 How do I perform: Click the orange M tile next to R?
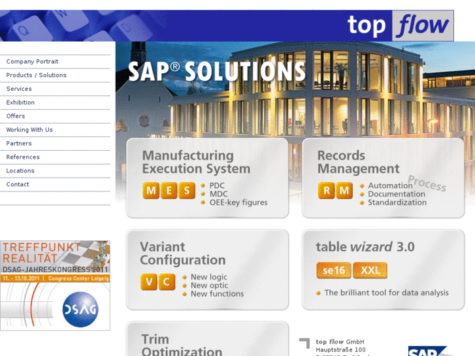(x=344, y=191)
